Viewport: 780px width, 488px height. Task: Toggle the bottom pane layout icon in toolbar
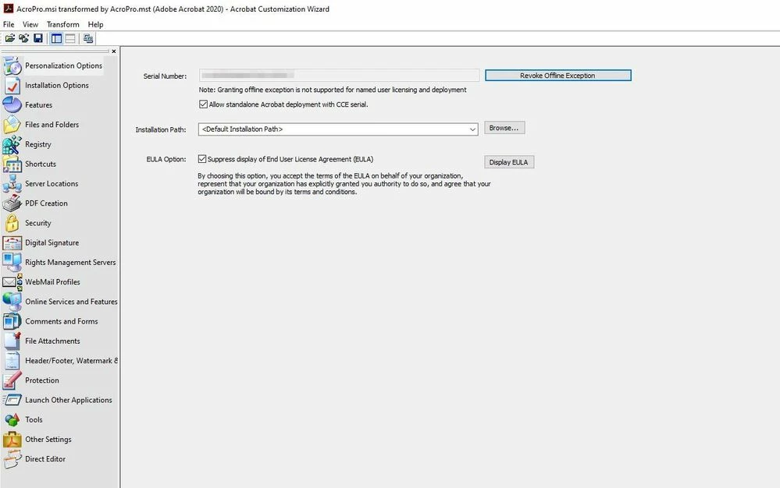click(70, 38)
